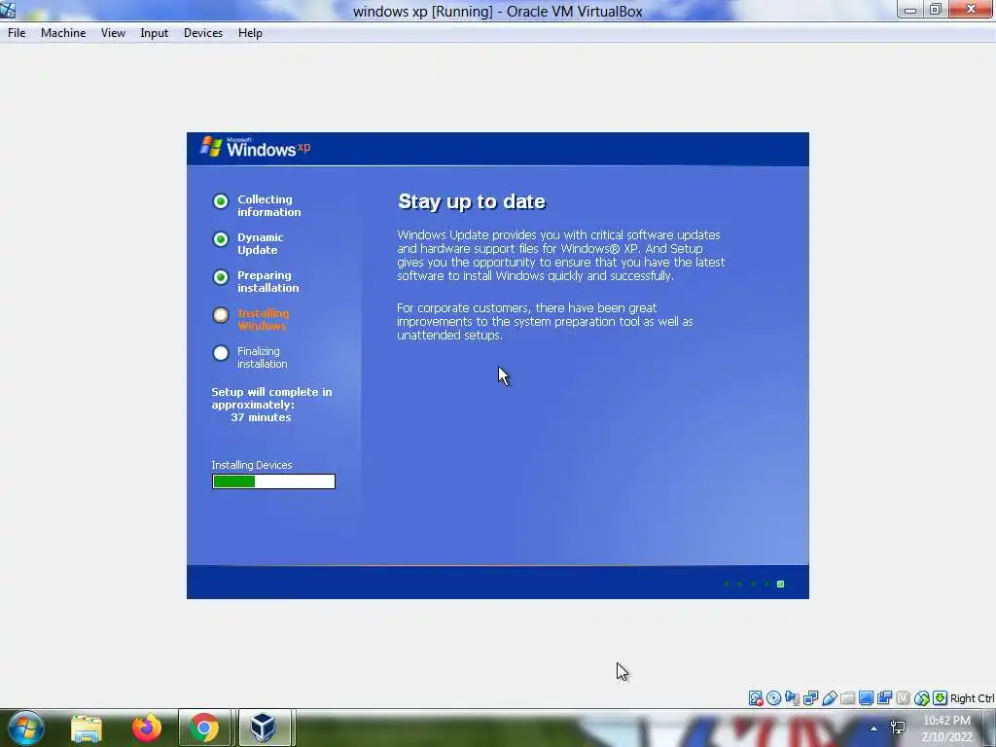996x747 pixels.
Task: Toggle the mouse integration status icon
Action: coord(922,698)
